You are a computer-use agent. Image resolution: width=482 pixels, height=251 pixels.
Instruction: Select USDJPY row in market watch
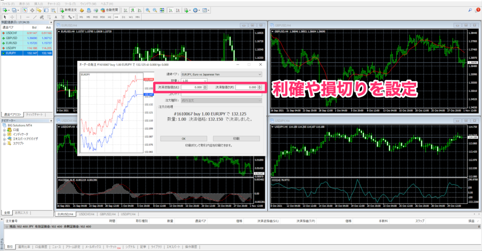click(x=27, y=48)
